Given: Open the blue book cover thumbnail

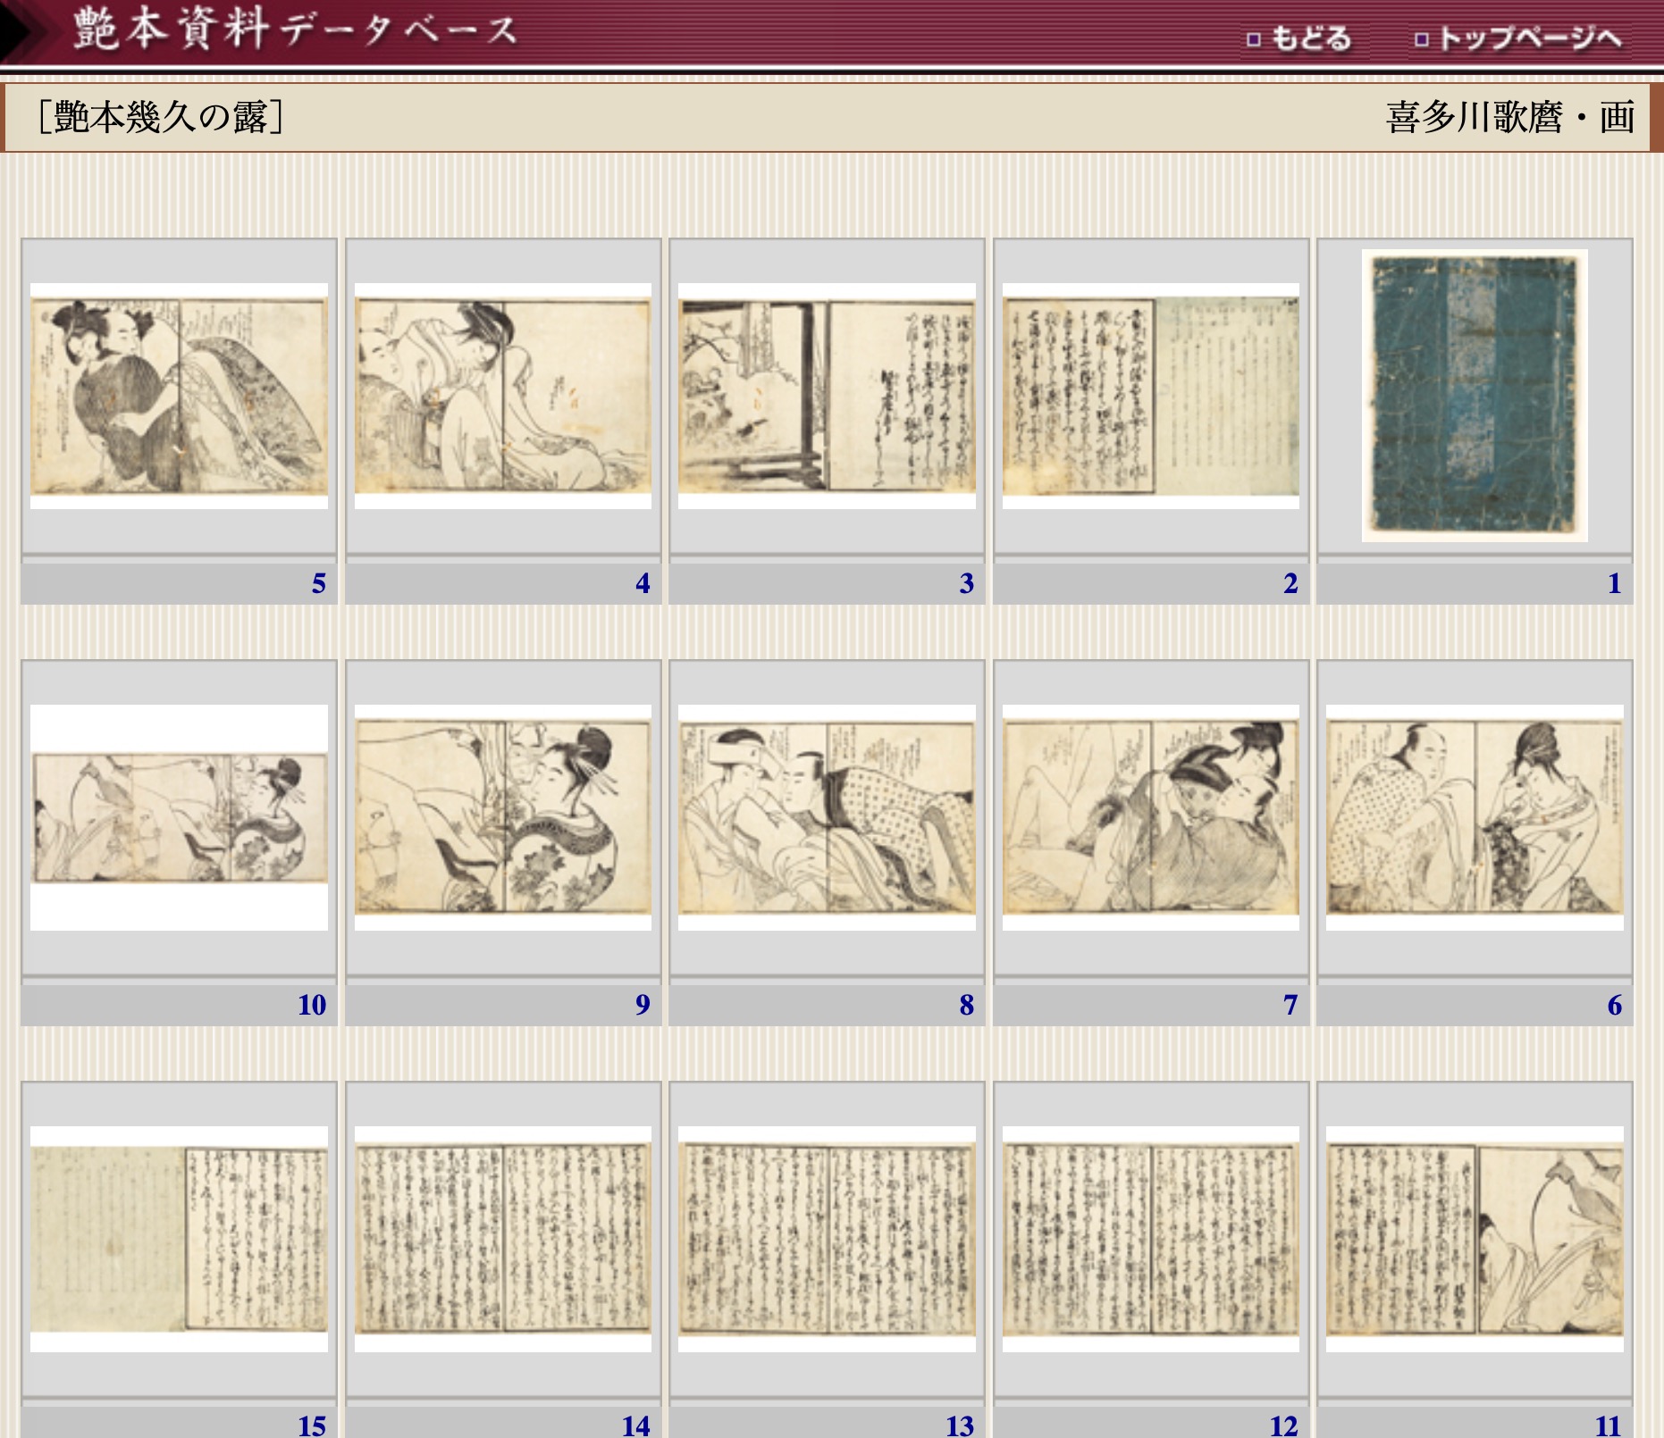Looking at the screenshot, I should click(1475, 395).
